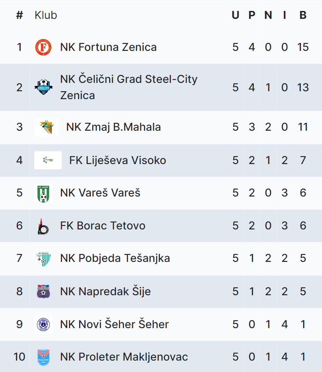Click the NK Fortuna Zenica club logo

click(43, 47)
